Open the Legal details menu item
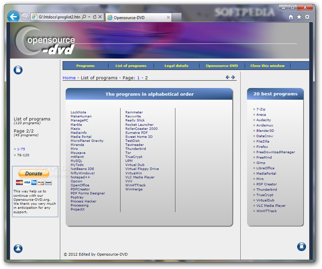Viewport: 322px width, 269px height. (176, 66)
